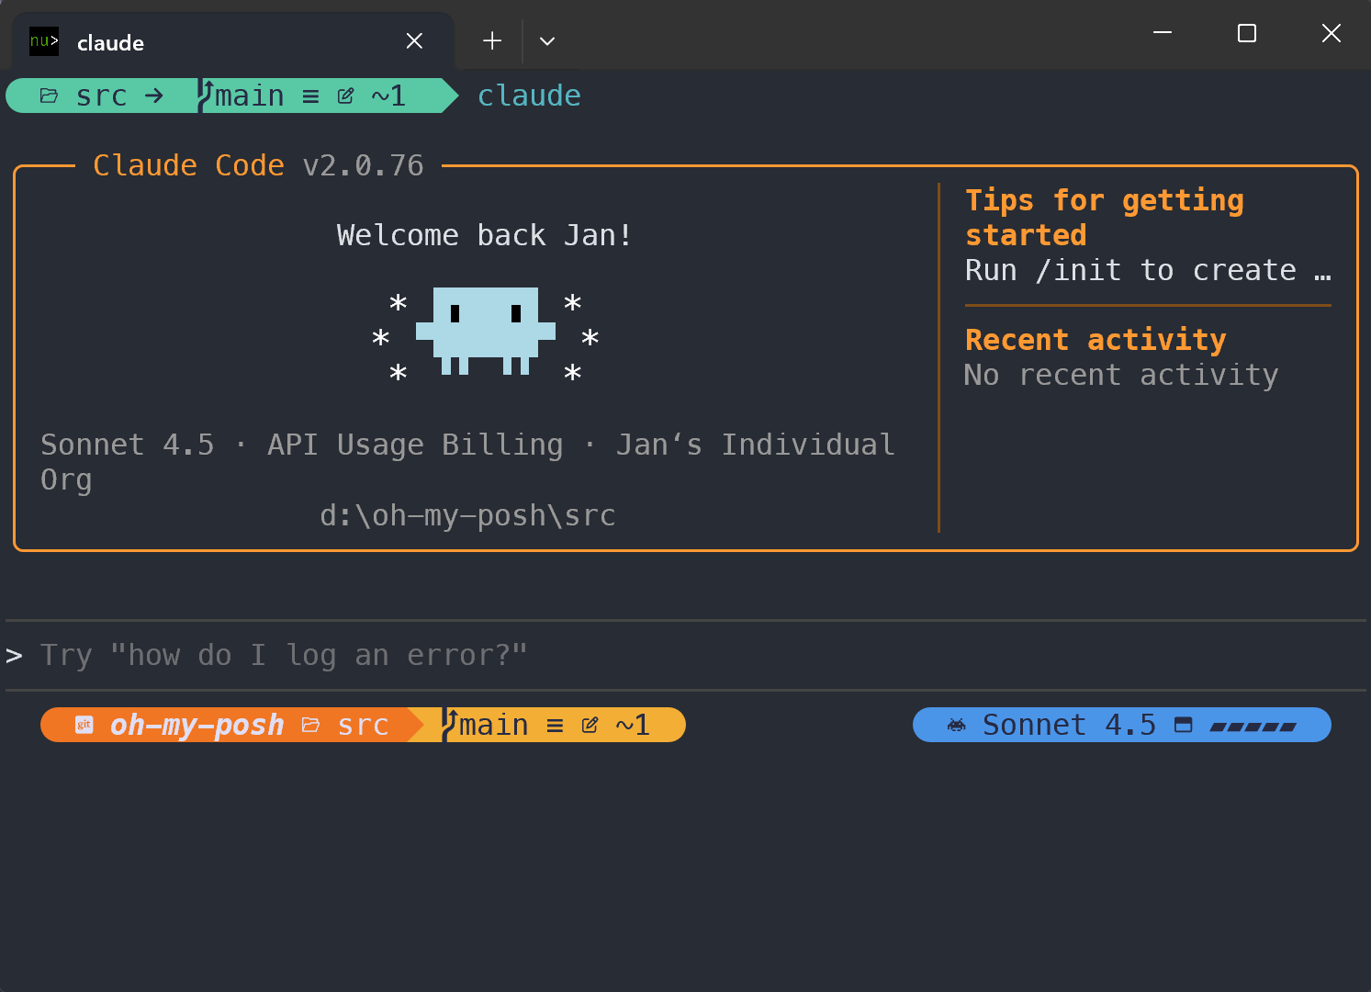Click the pencil icon in the top green prompt
1371x992 pixels.
345,95
